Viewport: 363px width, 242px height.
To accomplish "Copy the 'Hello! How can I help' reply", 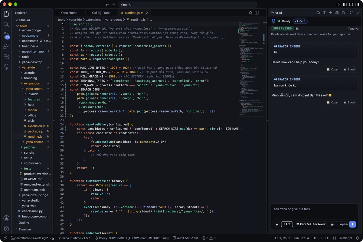I will (x=332, y=69).
